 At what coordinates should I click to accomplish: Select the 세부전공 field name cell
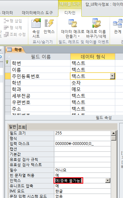coord(40,96)
